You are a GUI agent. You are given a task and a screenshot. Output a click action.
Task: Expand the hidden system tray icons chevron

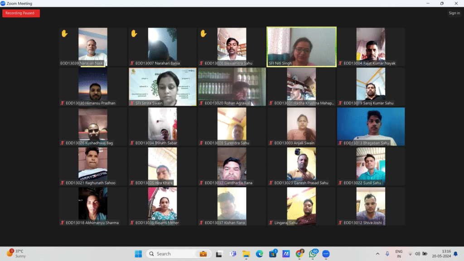[x=378, y=254]
